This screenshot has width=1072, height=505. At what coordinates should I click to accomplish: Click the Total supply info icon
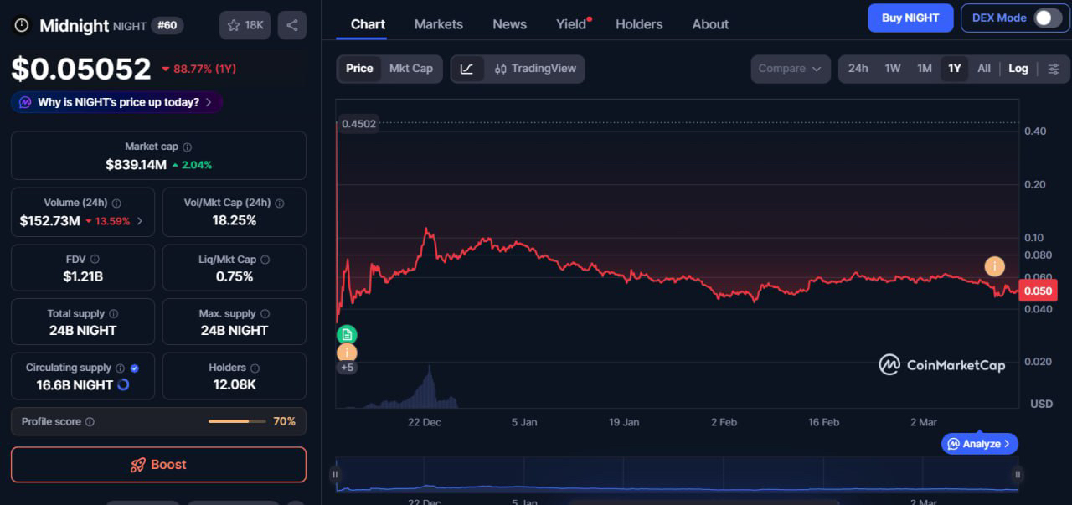(x=113, y=314)
